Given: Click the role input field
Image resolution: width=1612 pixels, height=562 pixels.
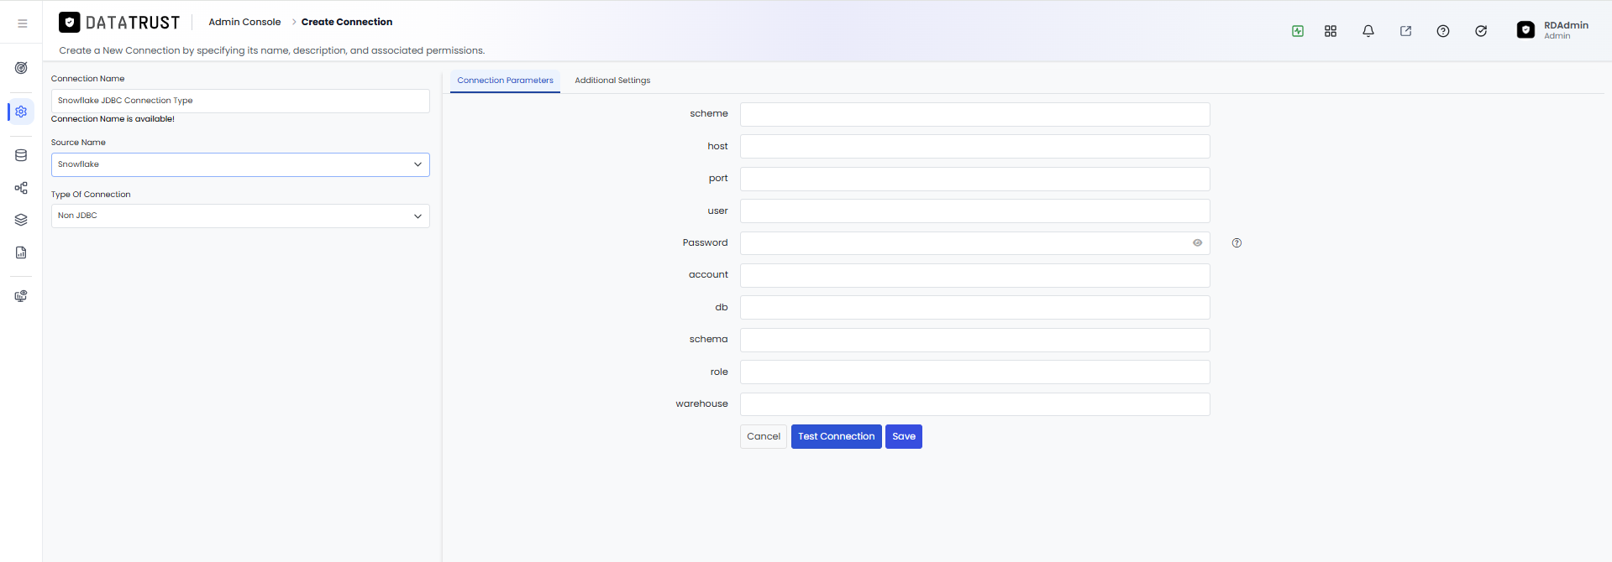Looking at the screenshot, I should point(974,372).
